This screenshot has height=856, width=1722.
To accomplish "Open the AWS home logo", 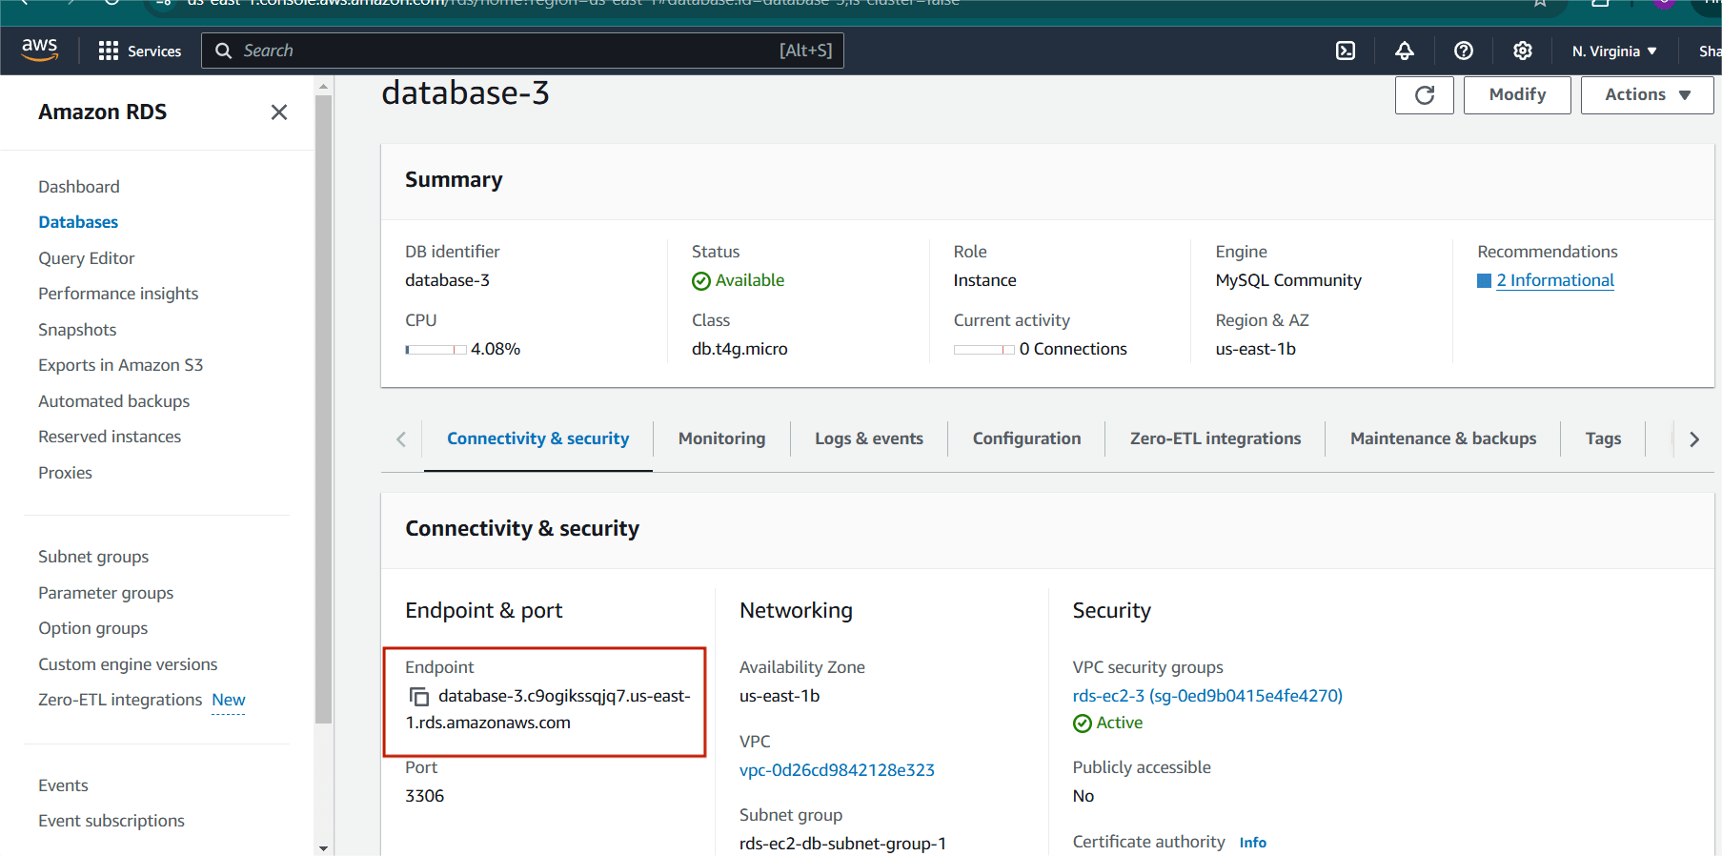I will (x=39, y=50).
